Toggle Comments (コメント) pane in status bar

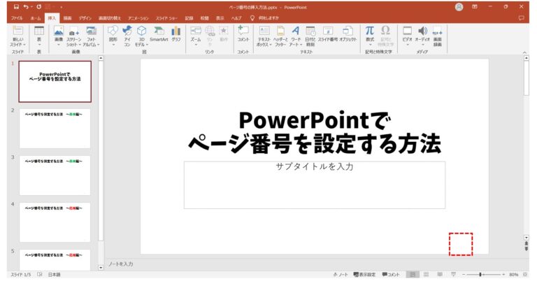click(x=391, y=275)
